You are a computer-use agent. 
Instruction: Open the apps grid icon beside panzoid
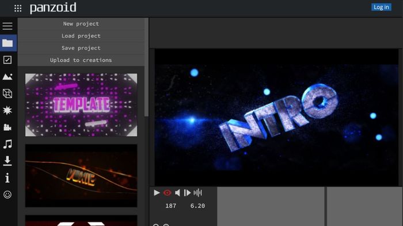[x=18, y=8]
